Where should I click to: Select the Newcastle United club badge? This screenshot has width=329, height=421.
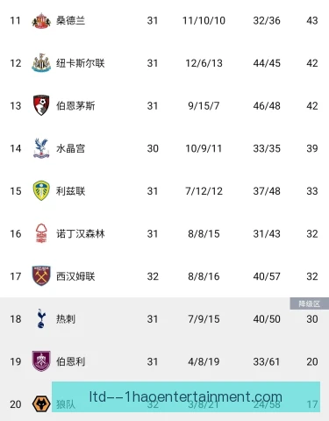41,63
